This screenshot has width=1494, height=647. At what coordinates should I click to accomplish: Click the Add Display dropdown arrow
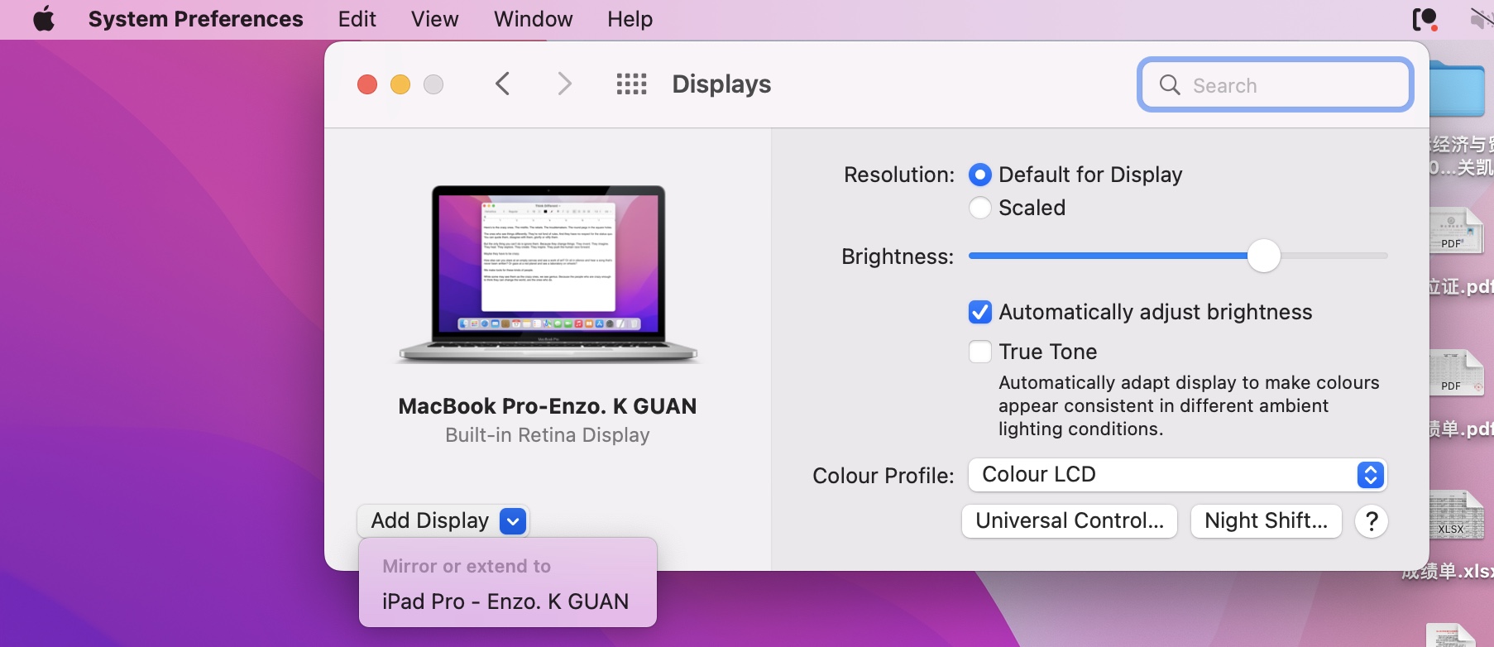(513, 521)
